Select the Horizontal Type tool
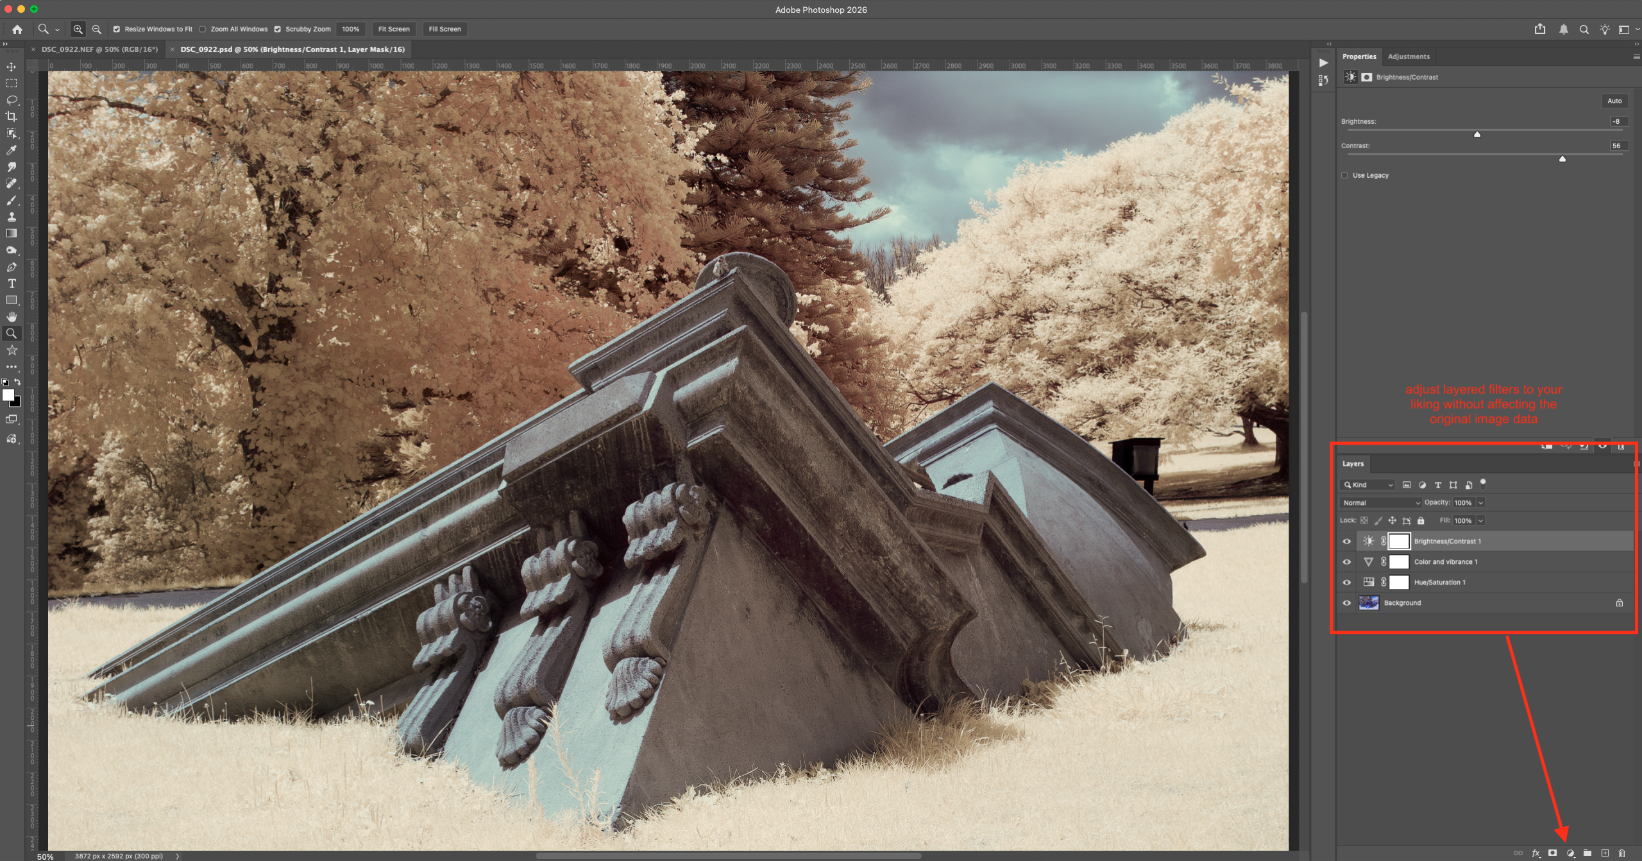This screenshot has height=861, width=1642. point(11,284)
